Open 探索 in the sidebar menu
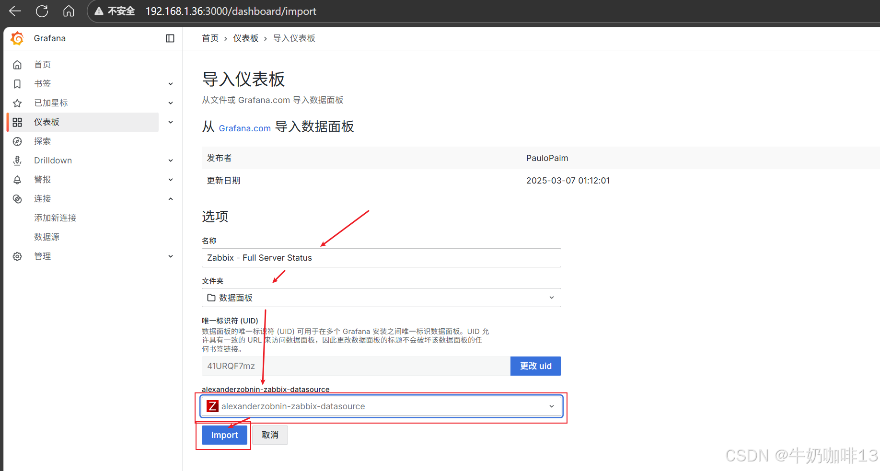The width and height of the screenshot is (880, 471). (42, 141)
